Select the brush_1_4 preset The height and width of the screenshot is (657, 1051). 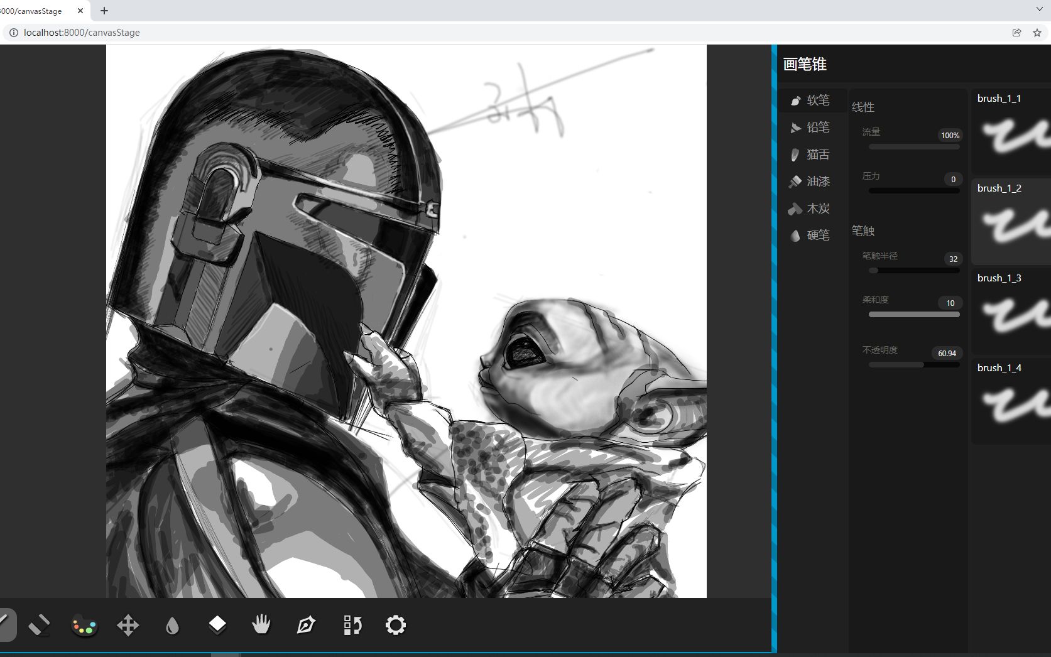tap(1011, 401)
